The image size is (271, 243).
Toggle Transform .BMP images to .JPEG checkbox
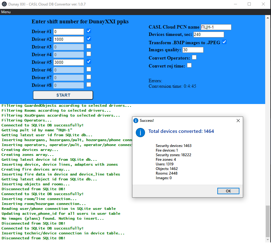click(224, 42)
